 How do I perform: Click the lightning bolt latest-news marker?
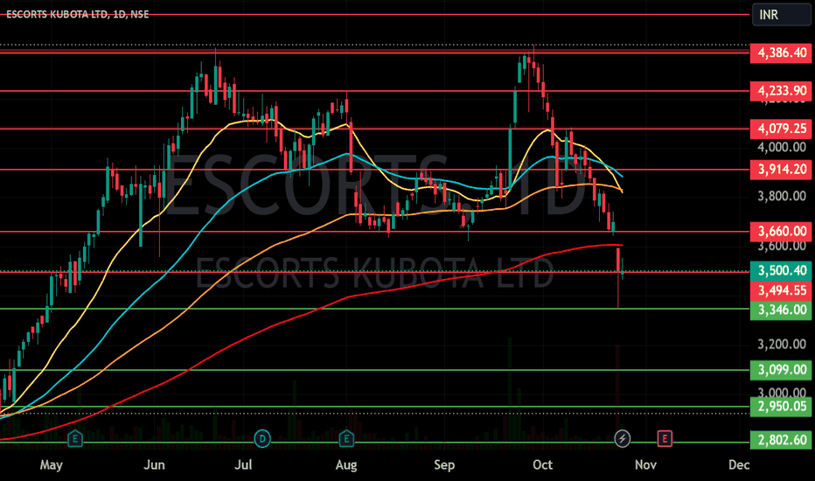(x=622, y=439)
